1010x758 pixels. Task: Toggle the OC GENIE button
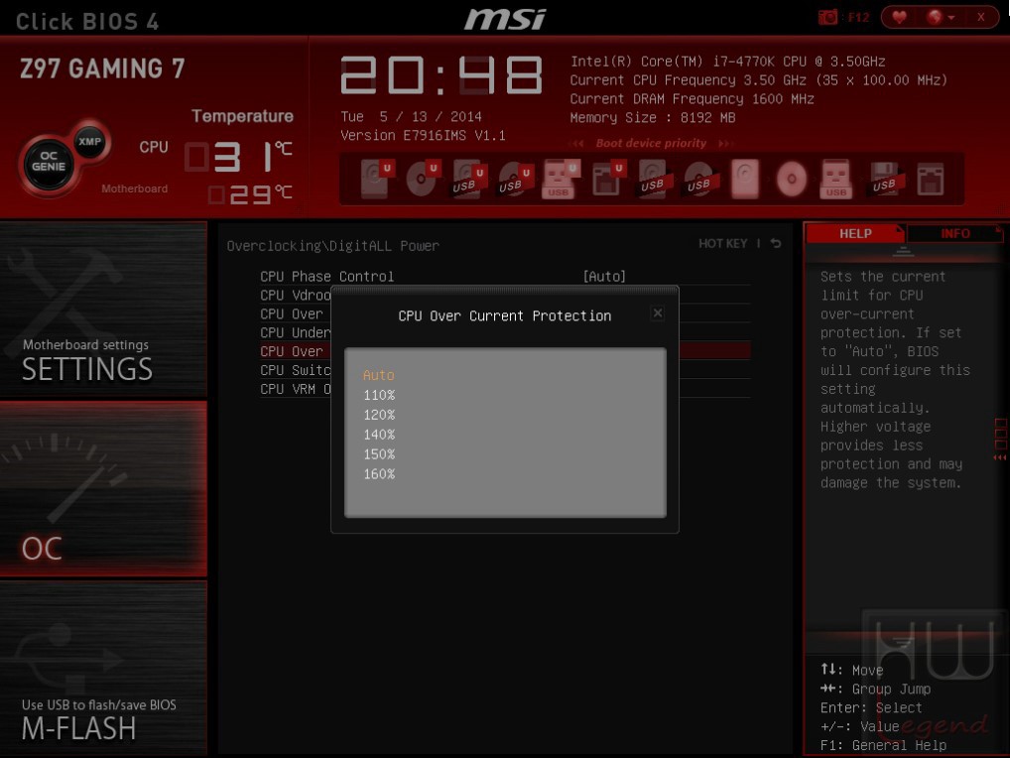click(x=49, y=162)
